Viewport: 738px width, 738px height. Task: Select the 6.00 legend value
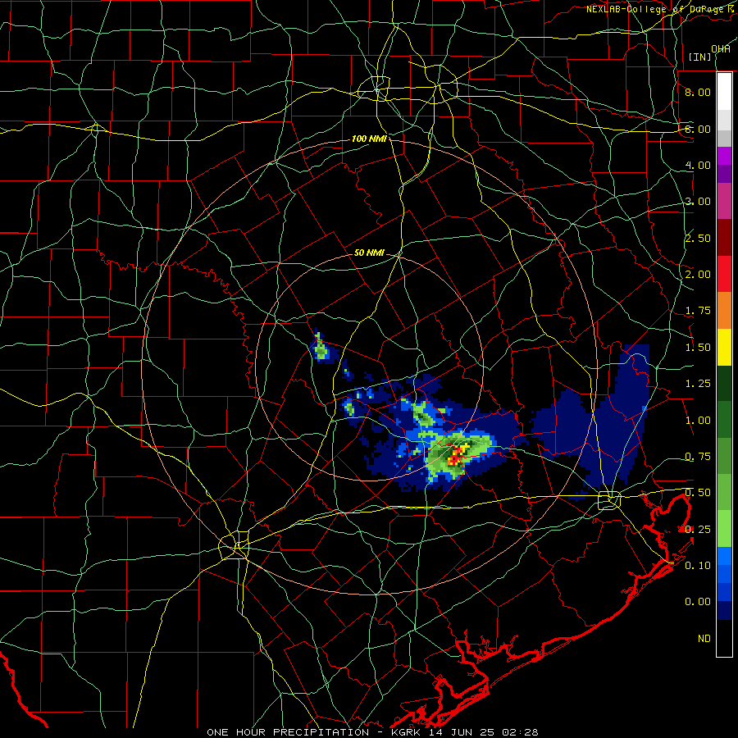(698, 129)
